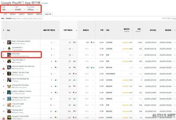
Task: Switch to the 最新免费 tab
Action: click(x=39, y=14)
